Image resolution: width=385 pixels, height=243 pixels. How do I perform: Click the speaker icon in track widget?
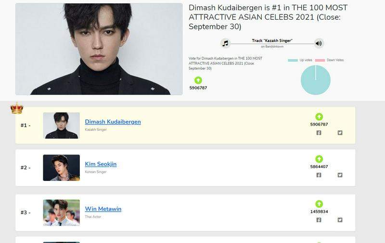coord(319,43)
